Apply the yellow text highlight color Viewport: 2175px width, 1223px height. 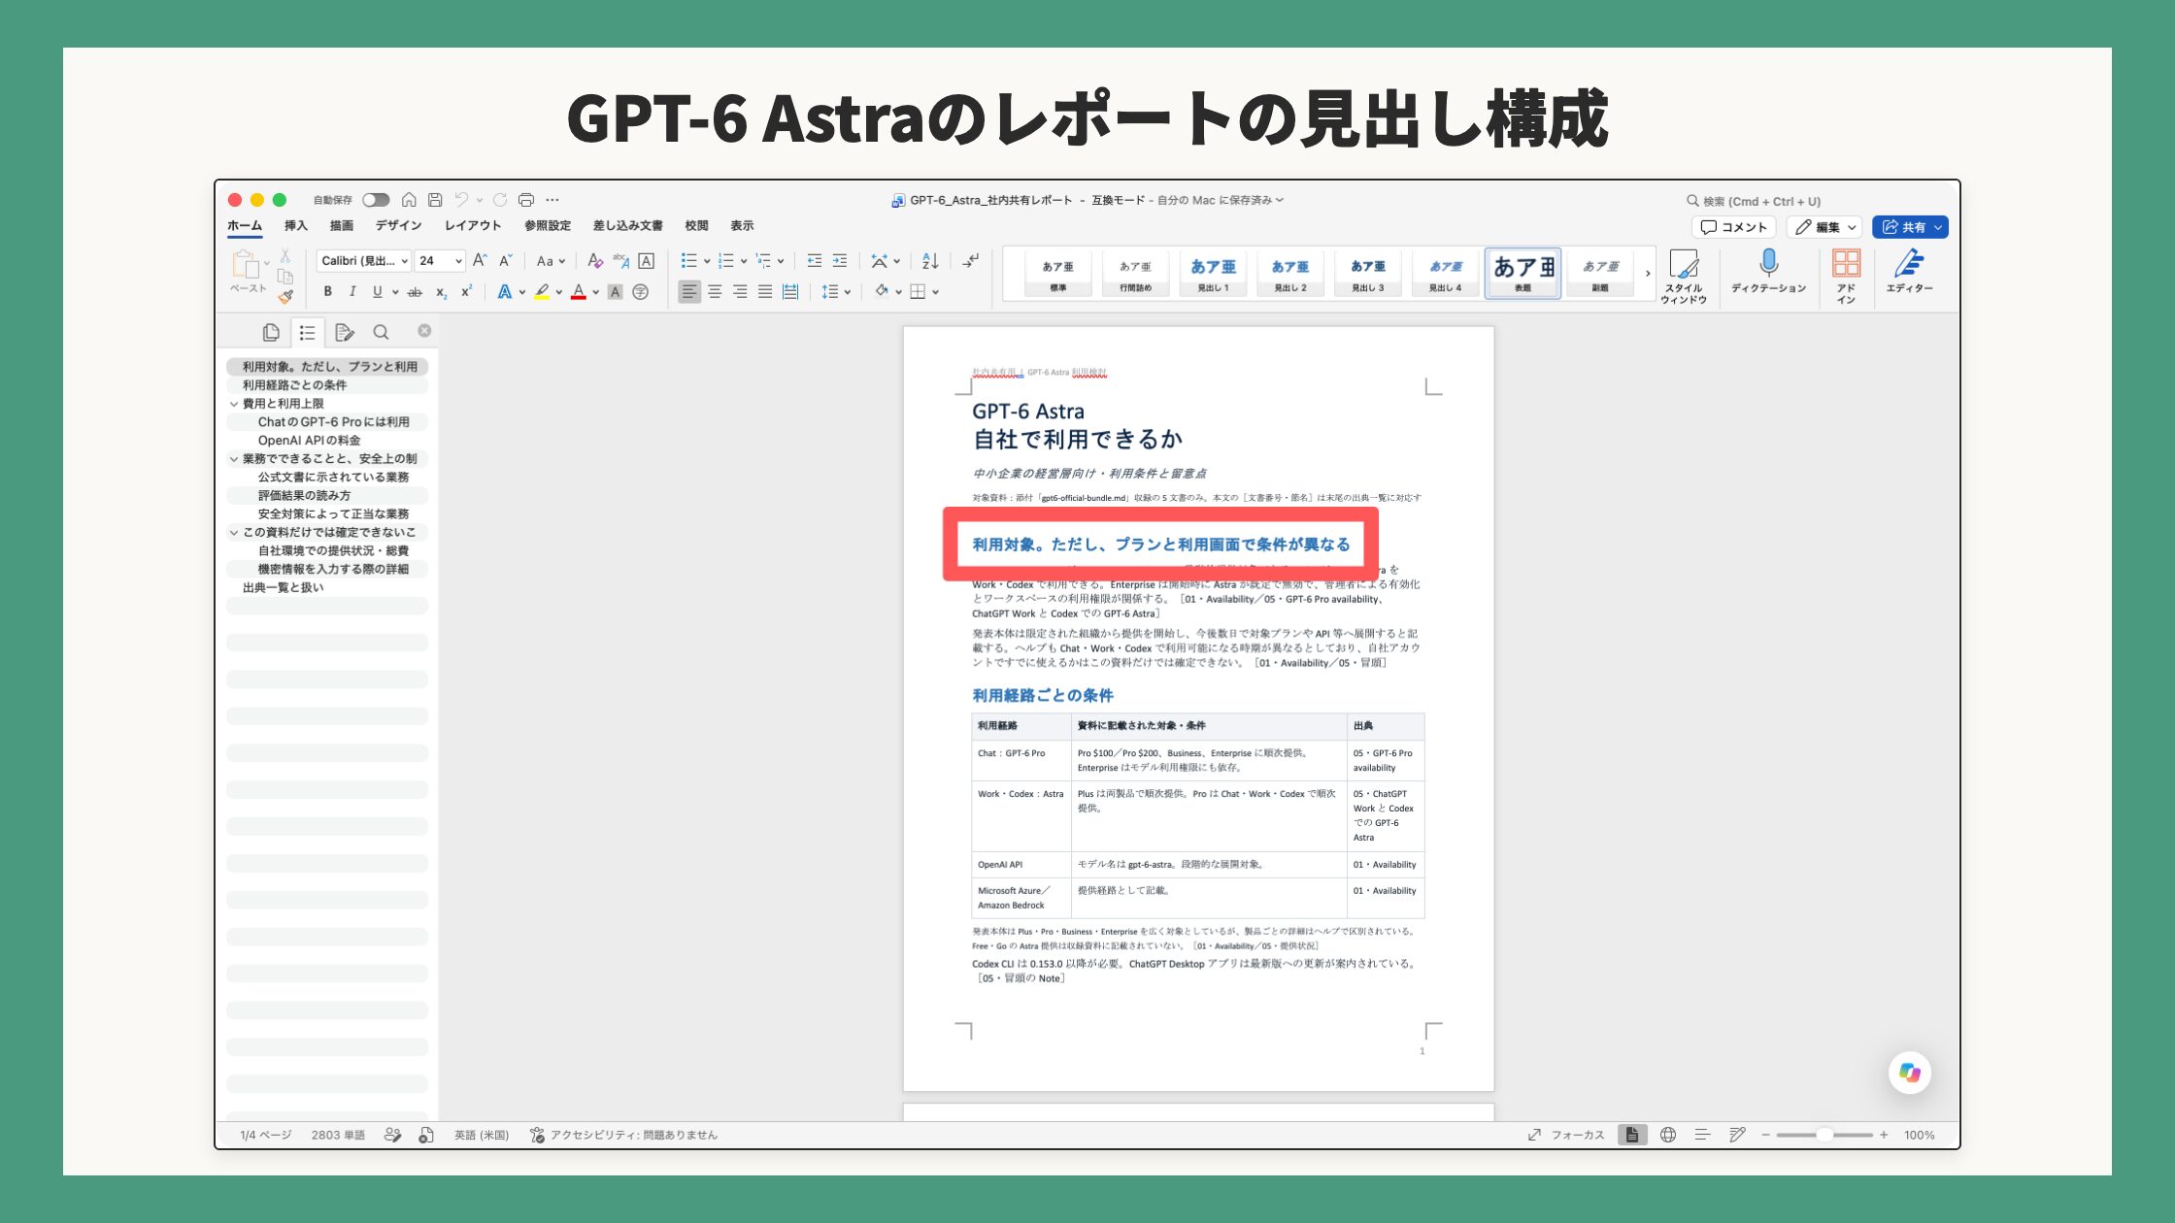point(542,291)
